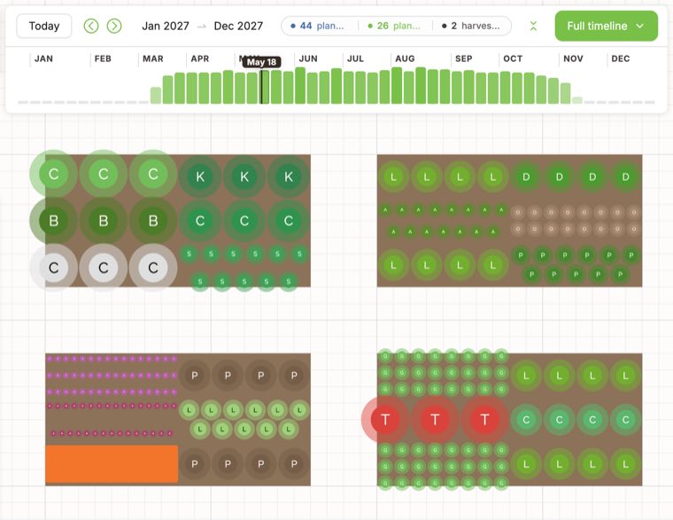This screenshot has width=673, height=520.
Task: Select the rightmost white C plant
Action: coord(153,268)
